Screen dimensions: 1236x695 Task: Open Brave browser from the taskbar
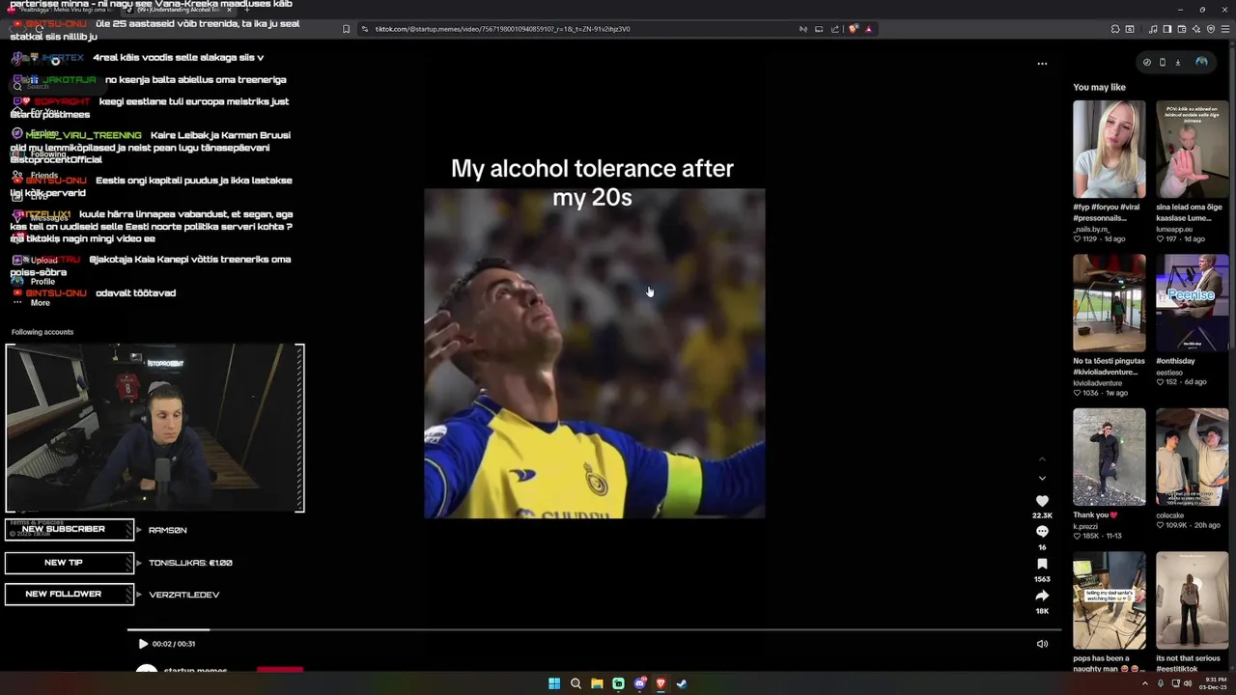click(x=660, y=683)
